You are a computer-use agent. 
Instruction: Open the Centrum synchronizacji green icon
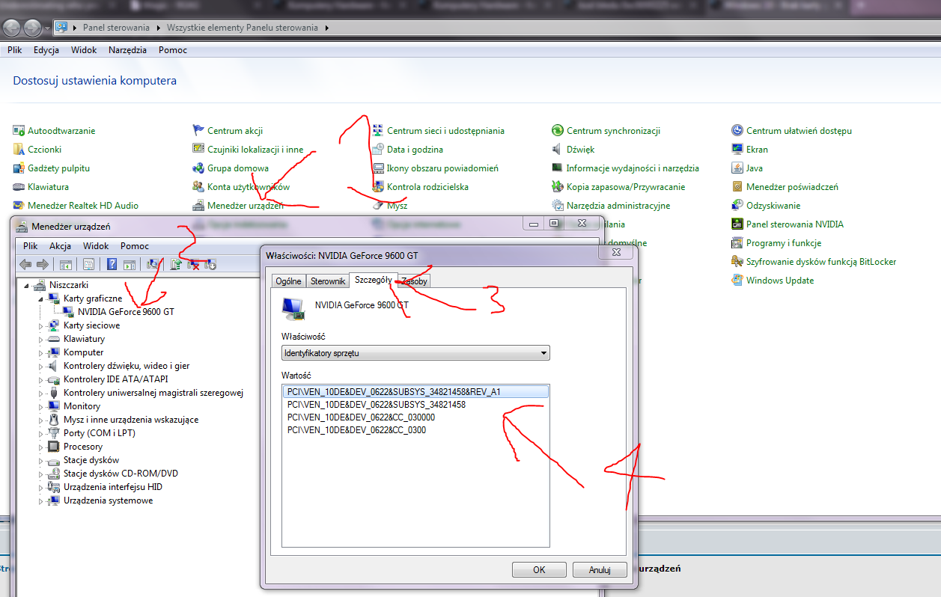(x=558, y=131)
